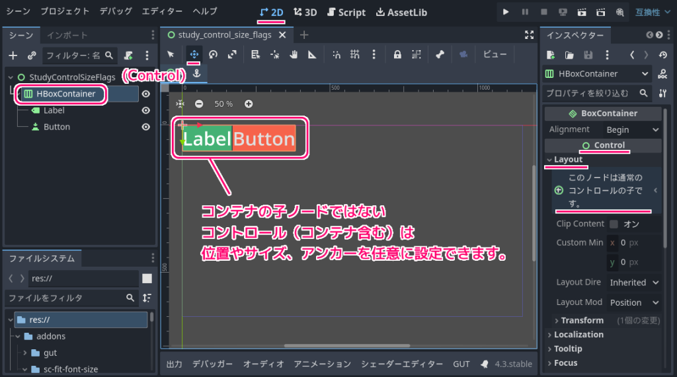Activate the Move Mode tool

tap(194, 54)
